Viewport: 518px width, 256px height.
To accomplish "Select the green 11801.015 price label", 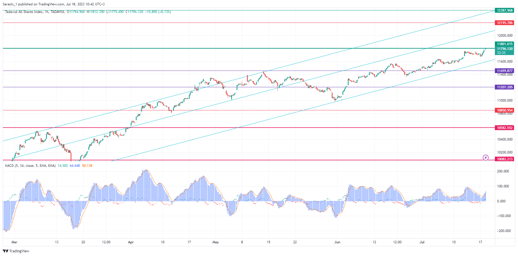I will click(x=505, y=44).
